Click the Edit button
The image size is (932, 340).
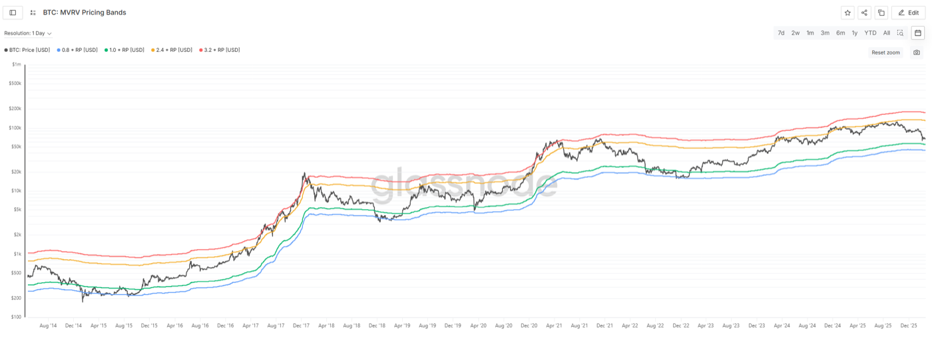click(909, 13)
